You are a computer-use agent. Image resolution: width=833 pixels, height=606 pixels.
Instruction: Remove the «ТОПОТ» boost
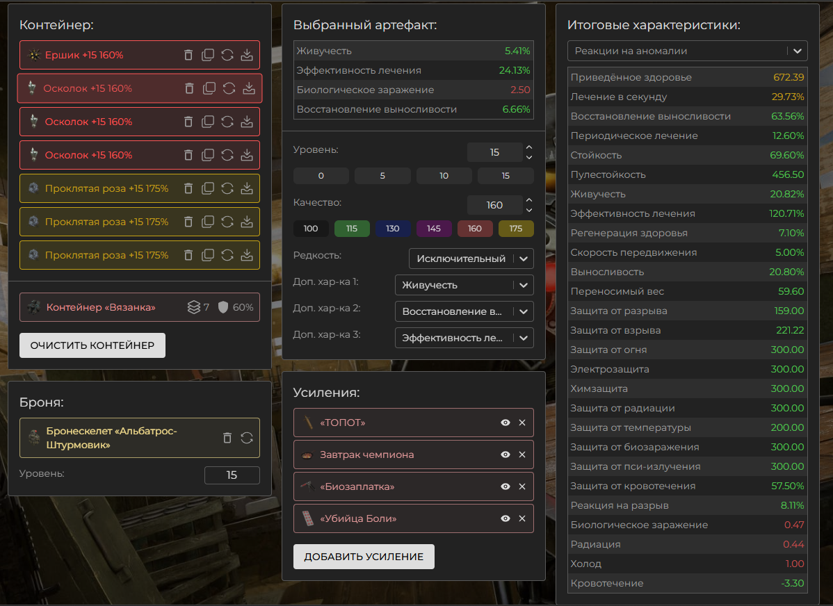point(522,423)
